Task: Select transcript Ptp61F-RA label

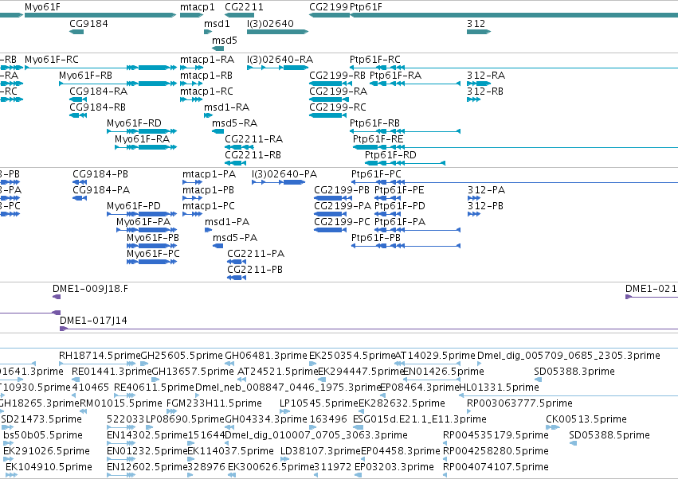Action: 395,75
